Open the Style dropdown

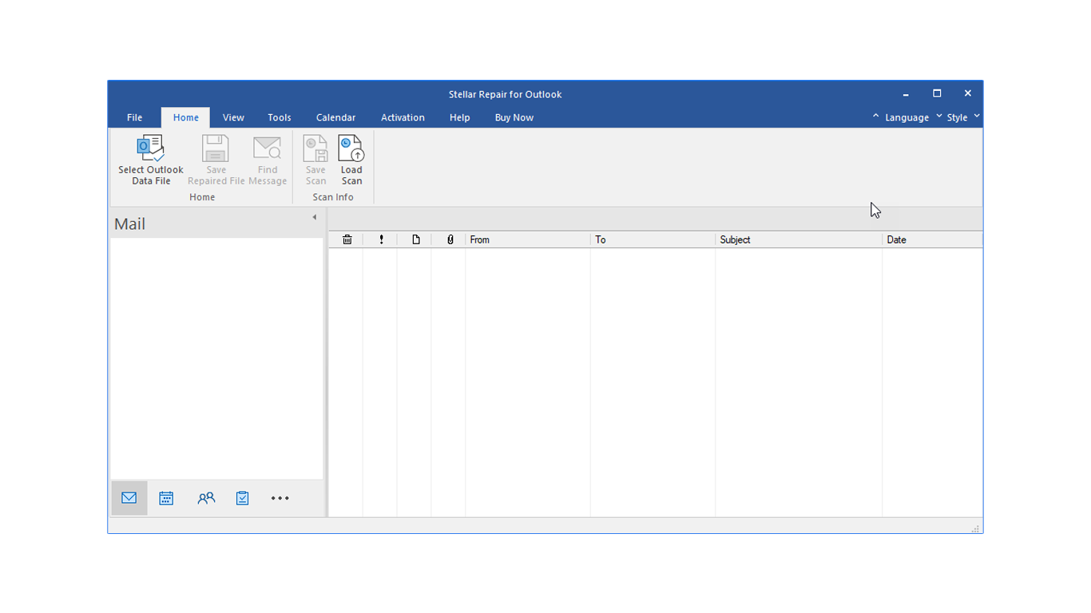(x=962, y=117)
